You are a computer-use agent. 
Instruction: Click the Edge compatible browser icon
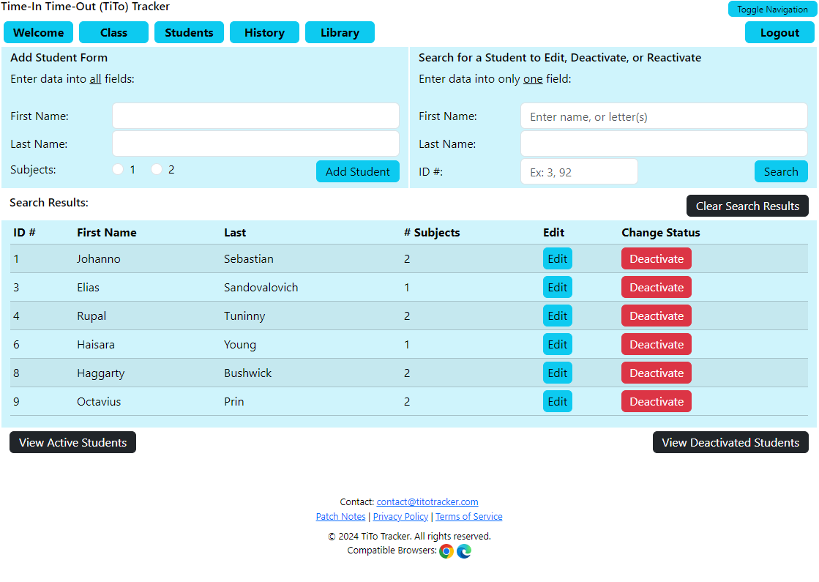[x=464, y=551]
